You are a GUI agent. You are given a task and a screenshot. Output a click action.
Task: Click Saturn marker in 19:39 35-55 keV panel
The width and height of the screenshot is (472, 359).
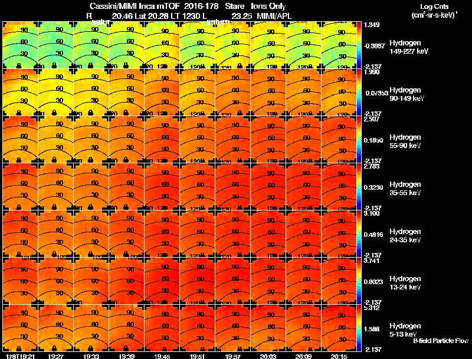point(126,207)
